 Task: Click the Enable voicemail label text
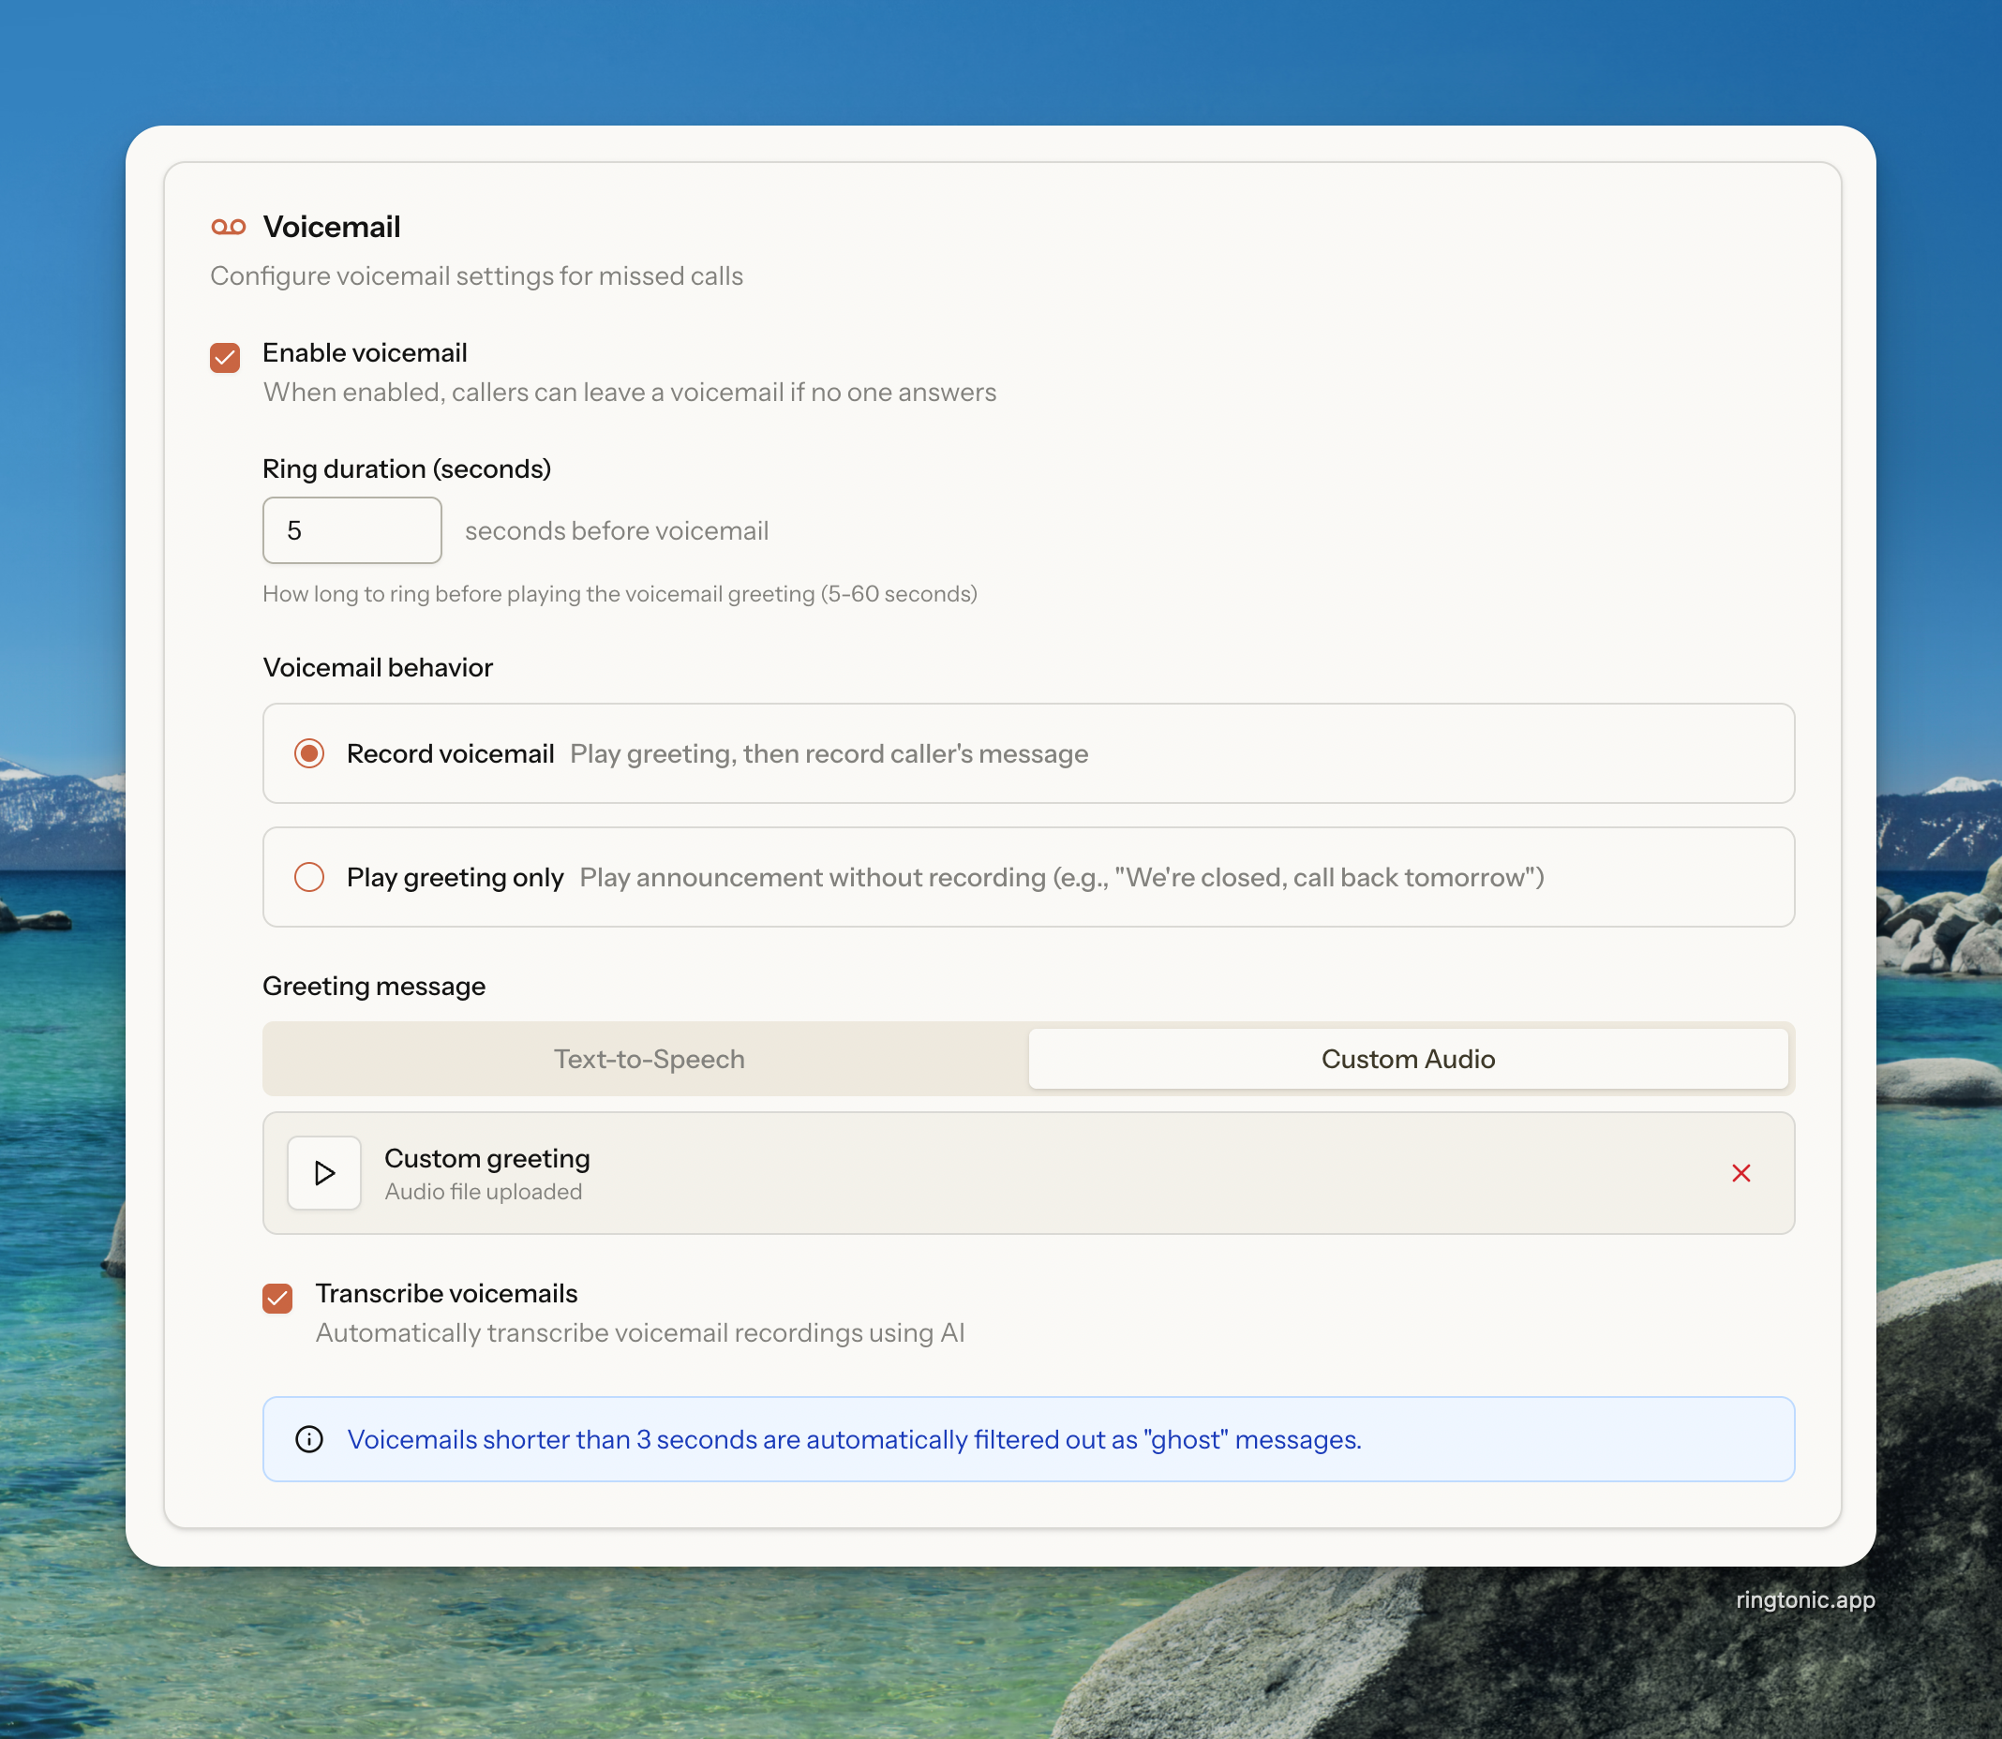point(364,353)
